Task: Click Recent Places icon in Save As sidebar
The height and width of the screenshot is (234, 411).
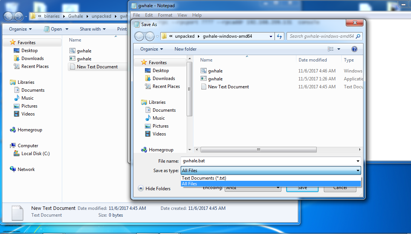Action: (x=148, y=86)
